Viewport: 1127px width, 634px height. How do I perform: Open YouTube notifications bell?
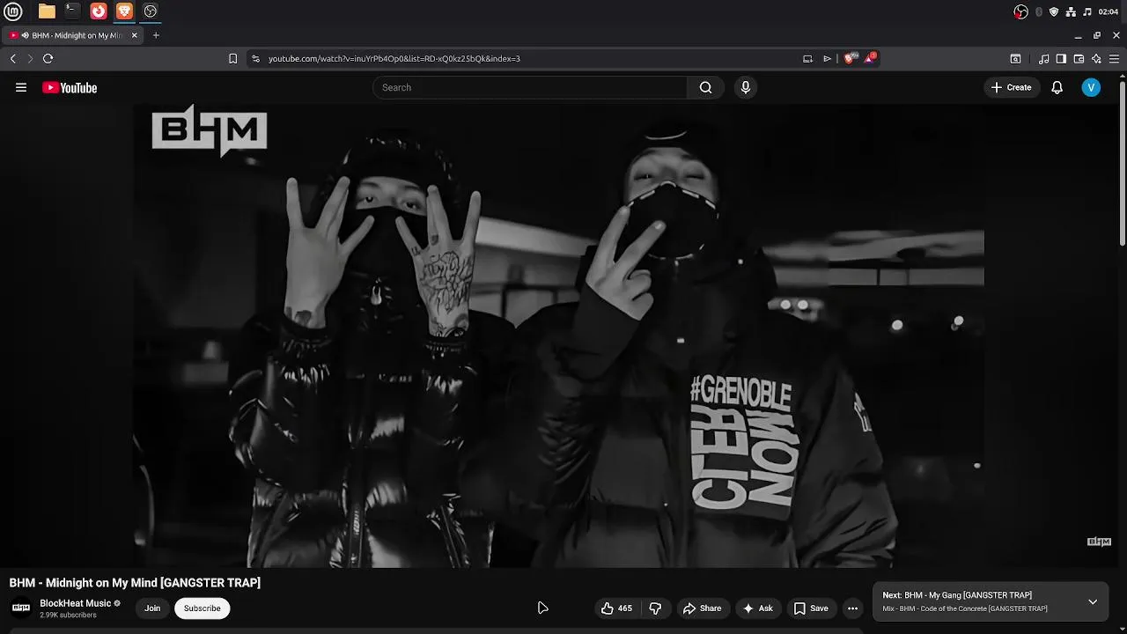(1057, 87)
